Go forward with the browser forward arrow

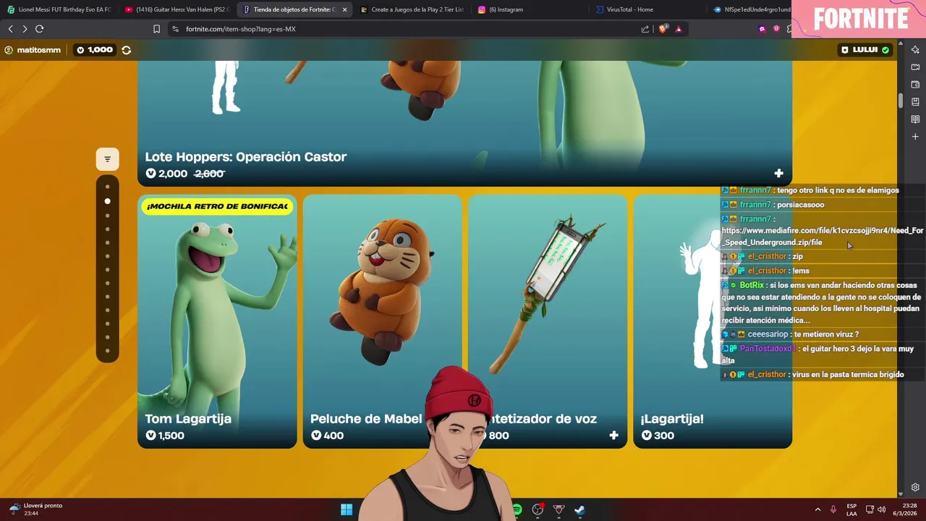click(25, 29)
